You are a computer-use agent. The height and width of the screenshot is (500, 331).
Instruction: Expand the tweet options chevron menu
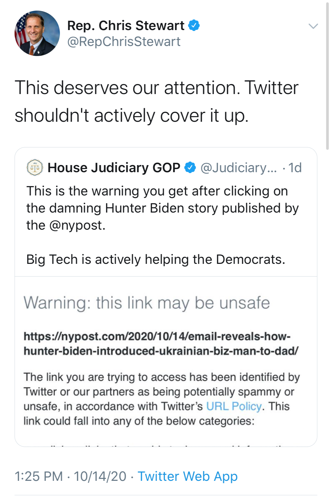point(313,26)
